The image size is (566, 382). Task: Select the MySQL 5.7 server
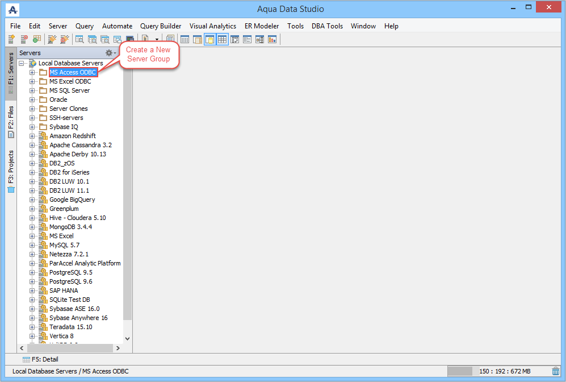(64, 245)
